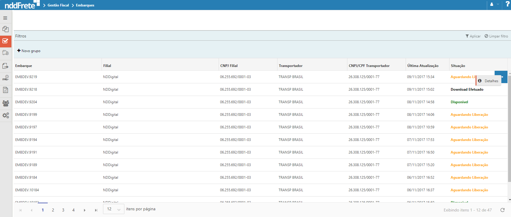Apply filters with the Aplicar button

(473, 36)
